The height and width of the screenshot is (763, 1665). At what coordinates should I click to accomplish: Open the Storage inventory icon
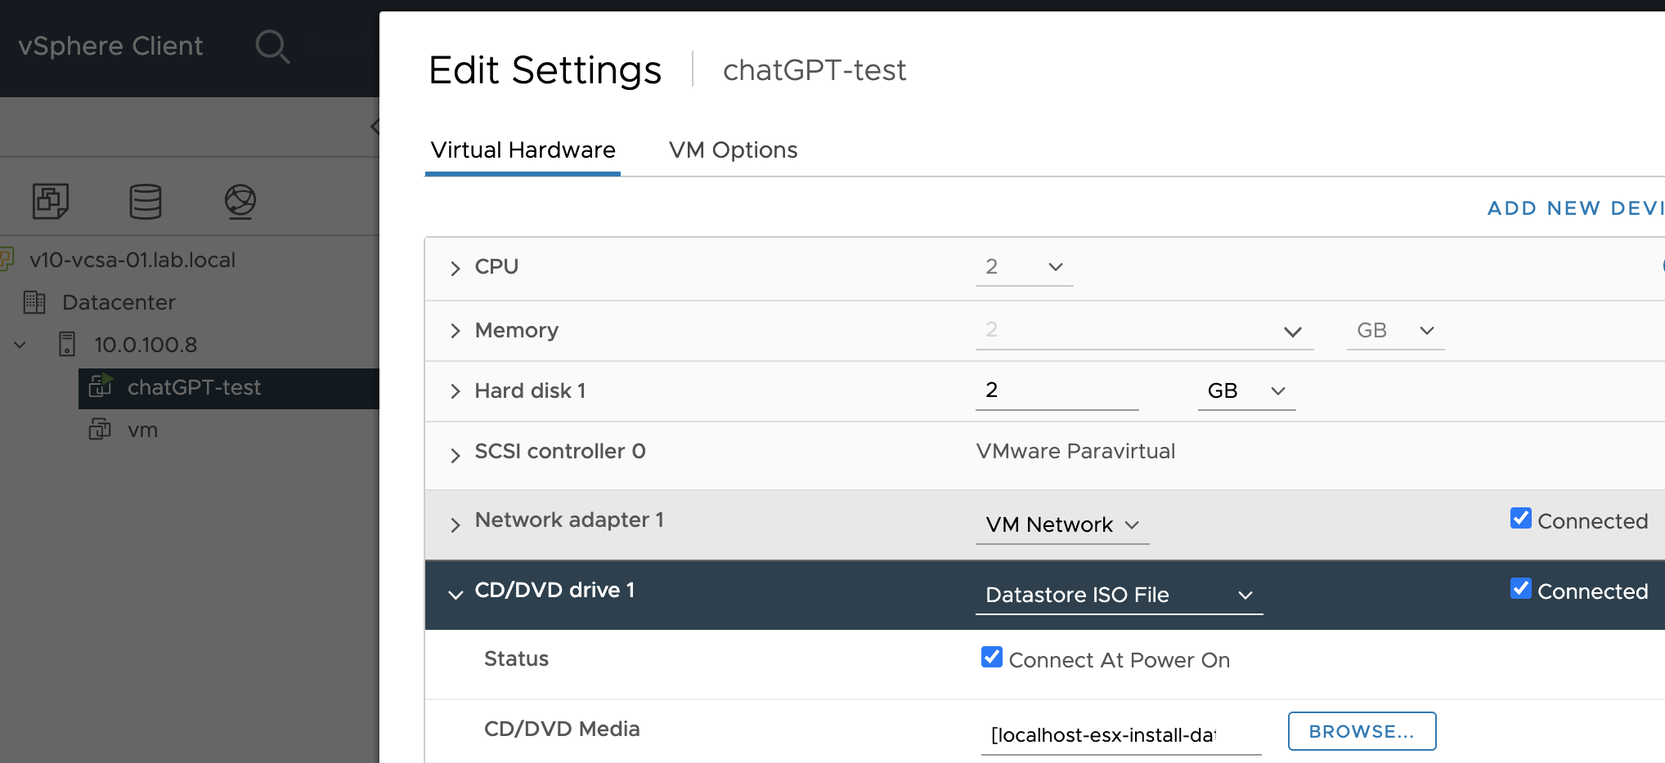click(x=146, y=201)
